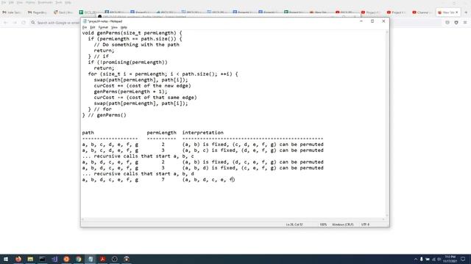Open the View menu in Notepad

pos(114,27)
